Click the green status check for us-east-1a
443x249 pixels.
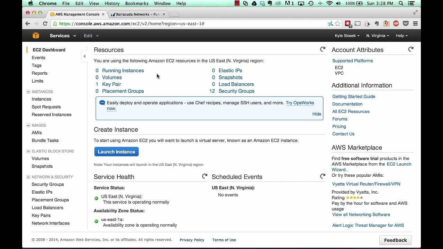96,221
